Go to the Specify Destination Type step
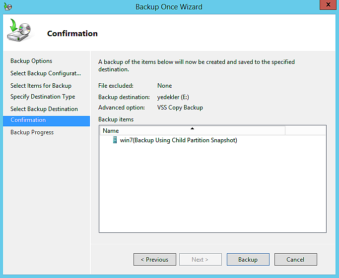339x278 pixels. [43, 97]
